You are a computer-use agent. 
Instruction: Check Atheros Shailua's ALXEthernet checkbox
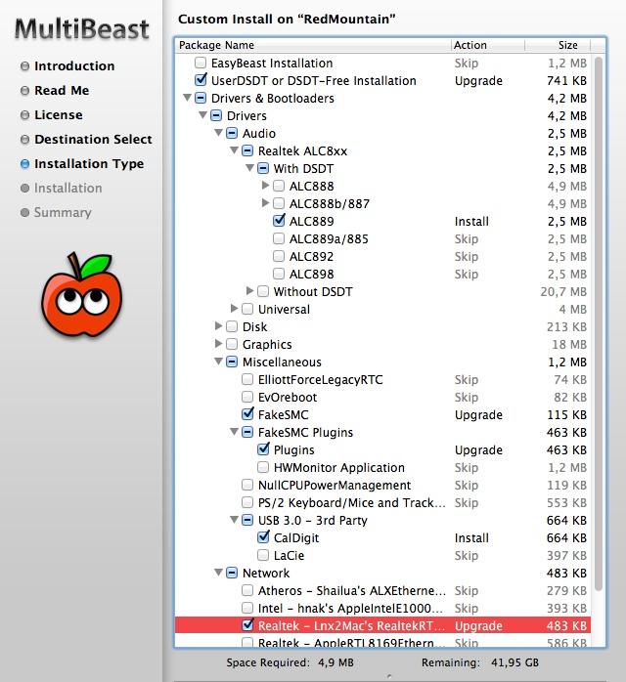coord(247,590)
